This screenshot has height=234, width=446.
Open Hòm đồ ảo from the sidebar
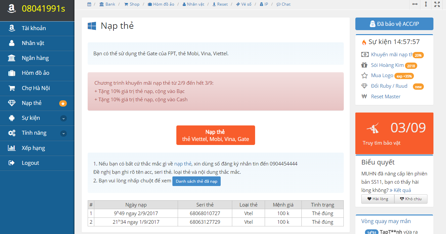tap(35, 73)
